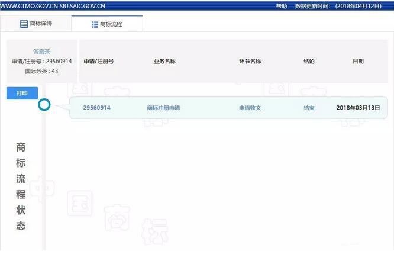Click the 商标详情 document icon

[24, 24]
